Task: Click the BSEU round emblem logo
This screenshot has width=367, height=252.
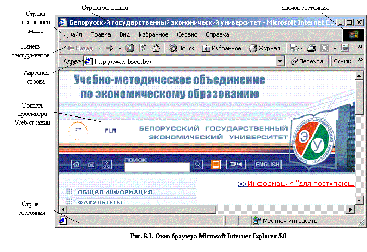Action: [314, 142]
